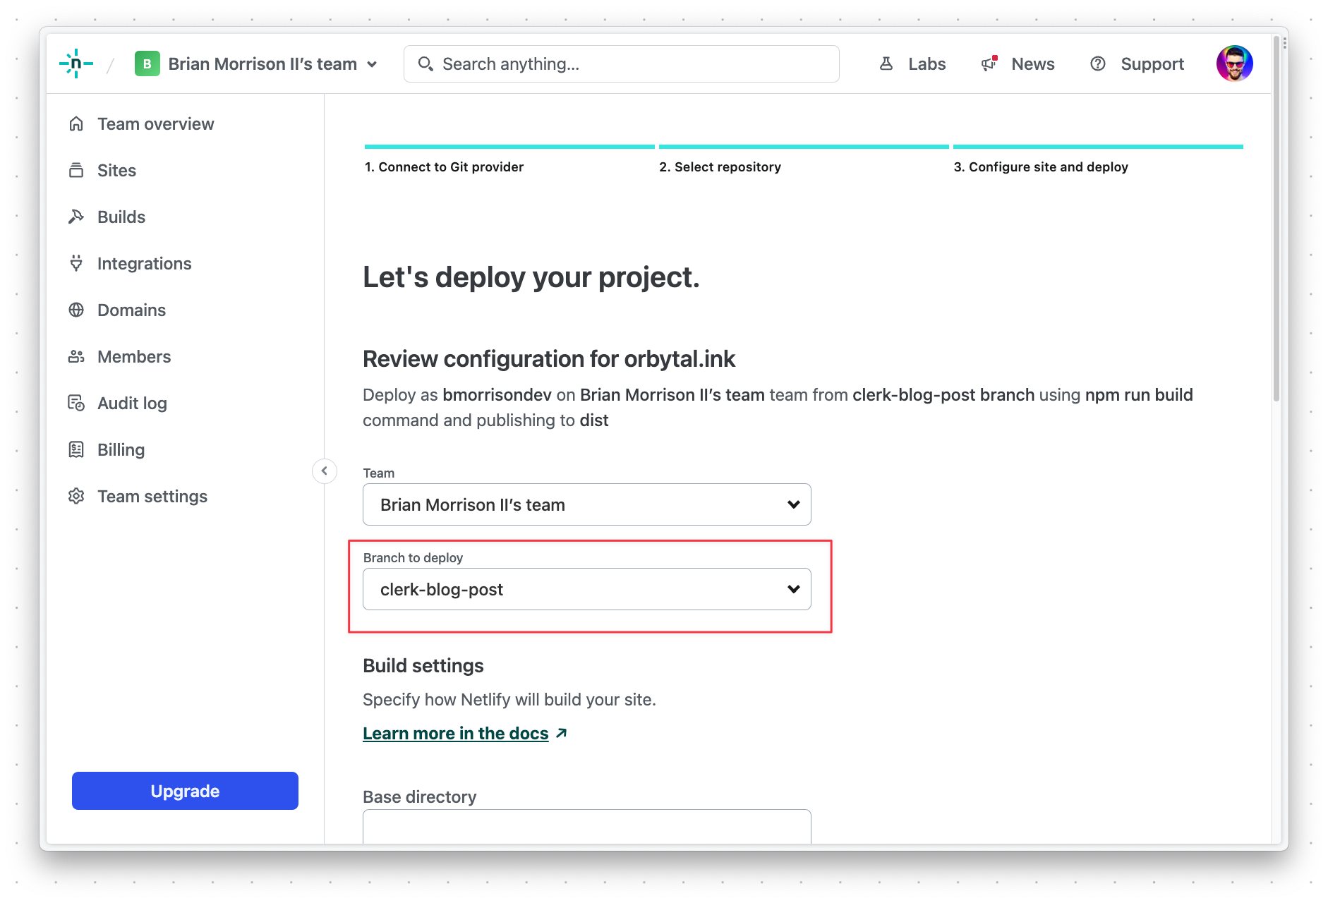Collapse the sidebar with the chevron
The width and height of the screenshot is (1328, 903).
coord(324,471)
